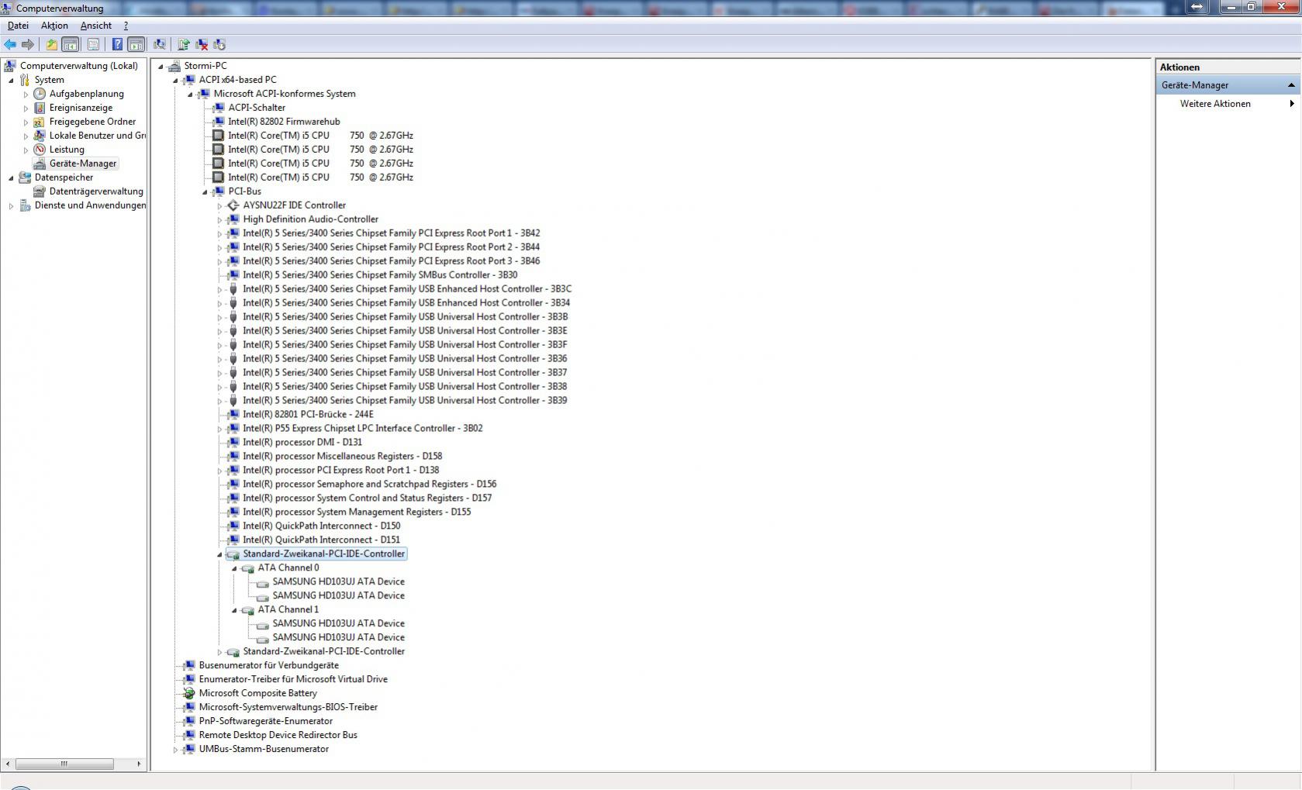Click the Lokale Benutzer users icon
The image size is (1302, 790).
coord(40,136)
